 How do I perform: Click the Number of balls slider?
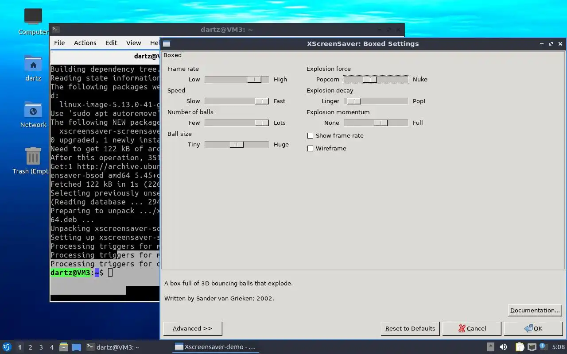point(237,123)
